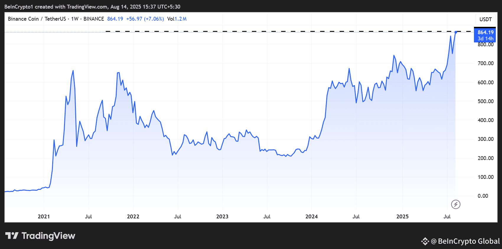Click the 800.00 price axis label
This screenshot has height=249, width=502.
[x=485, y=44]
